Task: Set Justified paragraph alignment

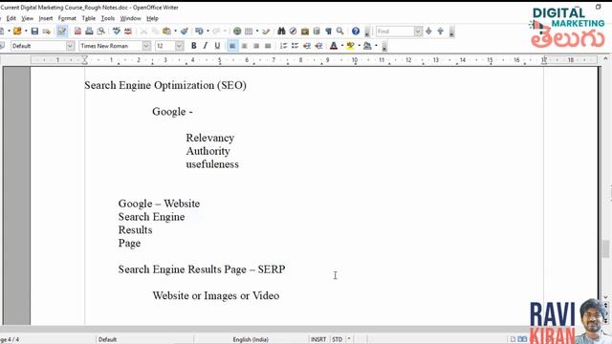Action: click(x=268, y=46)
